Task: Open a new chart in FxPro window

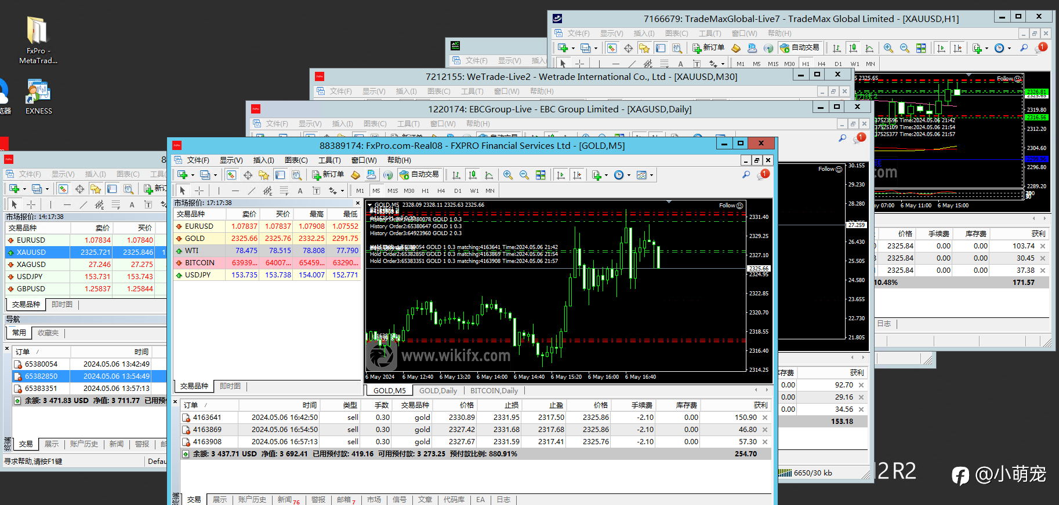Action: coord(183,175)
